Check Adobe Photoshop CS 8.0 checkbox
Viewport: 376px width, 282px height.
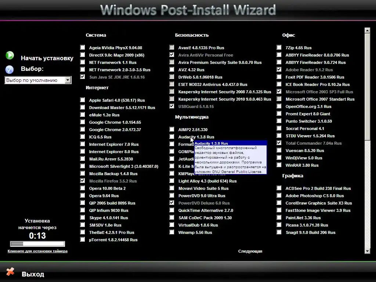tap(279, 195)
